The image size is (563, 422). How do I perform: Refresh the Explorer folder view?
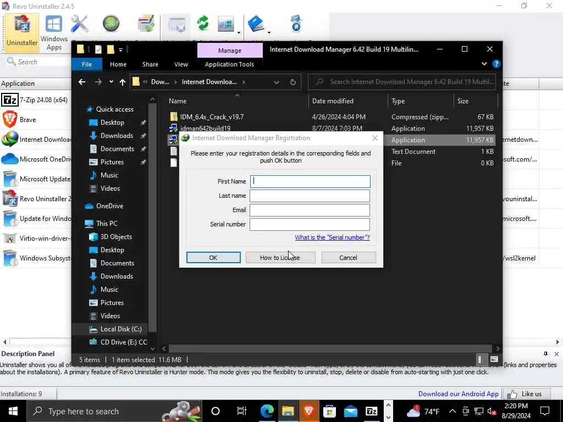coord(293,82)
